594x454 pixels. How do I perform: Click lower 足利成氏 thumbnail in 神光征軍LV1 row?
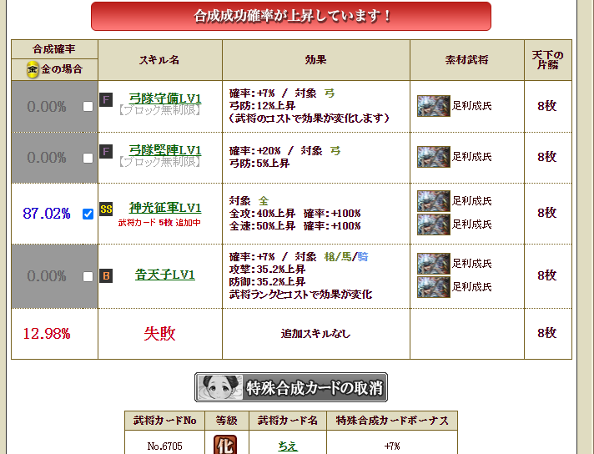[433, 224]
